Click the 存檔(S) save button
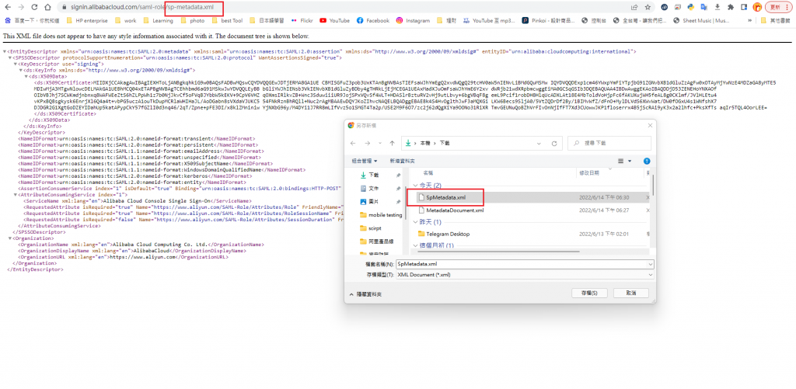Image resolution: width=796 pixels, height=389 pixels. [589, 293]
